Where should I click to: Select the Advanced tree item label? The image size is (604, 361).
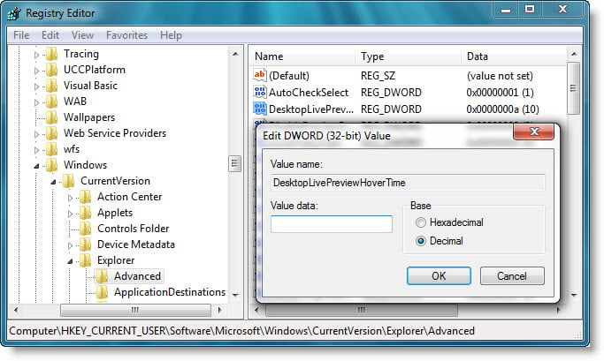(137, 276)
